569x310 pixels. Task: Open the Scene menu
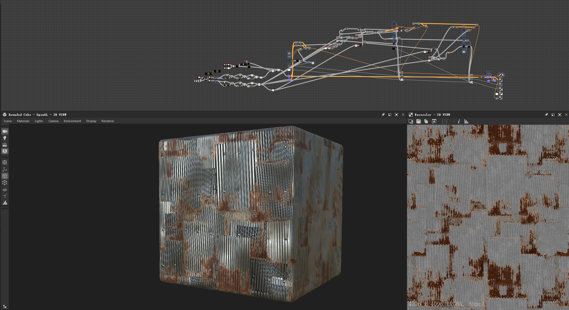click(x=8, y=121)
